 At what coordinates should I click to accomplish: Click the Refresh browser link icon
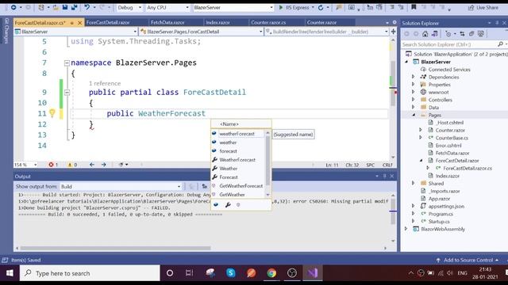coord(321,7)
